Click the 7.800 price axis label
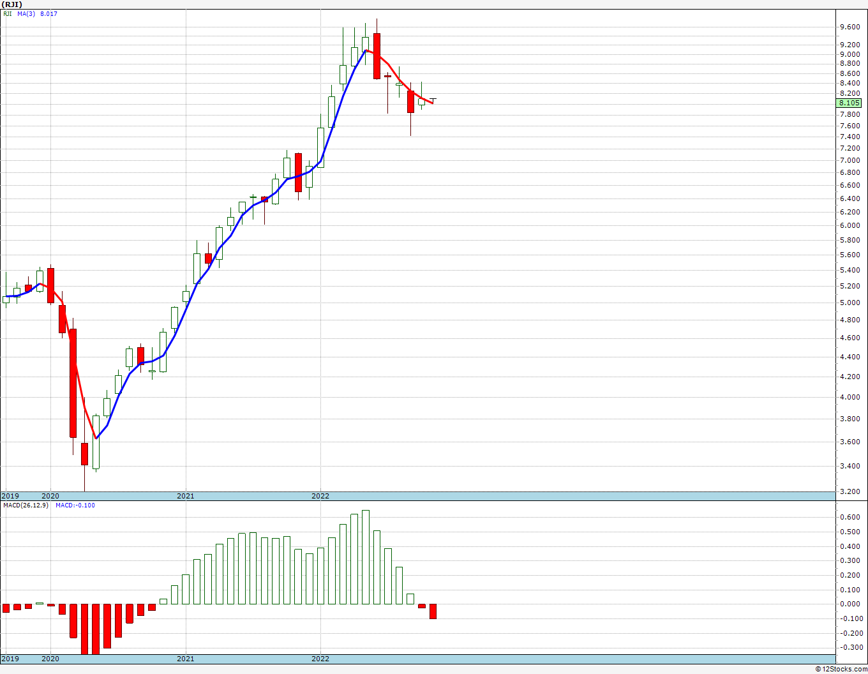Screen dimensions: 868x674 pyautogui.click(x=849, y=115)
